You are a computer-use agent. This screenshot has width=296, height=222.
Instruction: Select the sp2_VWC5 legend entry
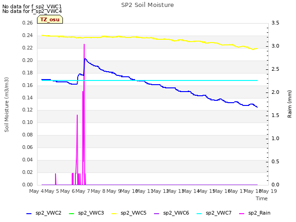click(x=129, y=213)
